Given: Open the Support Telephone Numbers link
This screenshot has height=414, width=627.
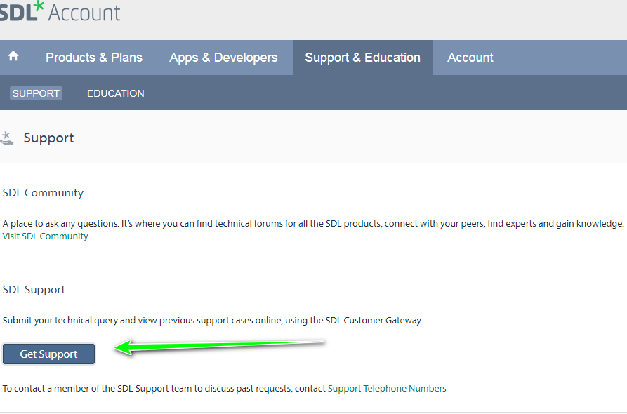Looking at the screenshot, I should (x=387, y=389).
